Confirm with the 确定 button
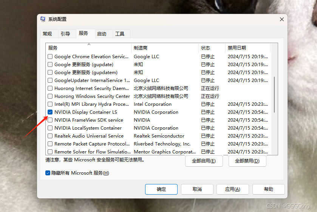The image size is (317, 212). pos(161,189)
